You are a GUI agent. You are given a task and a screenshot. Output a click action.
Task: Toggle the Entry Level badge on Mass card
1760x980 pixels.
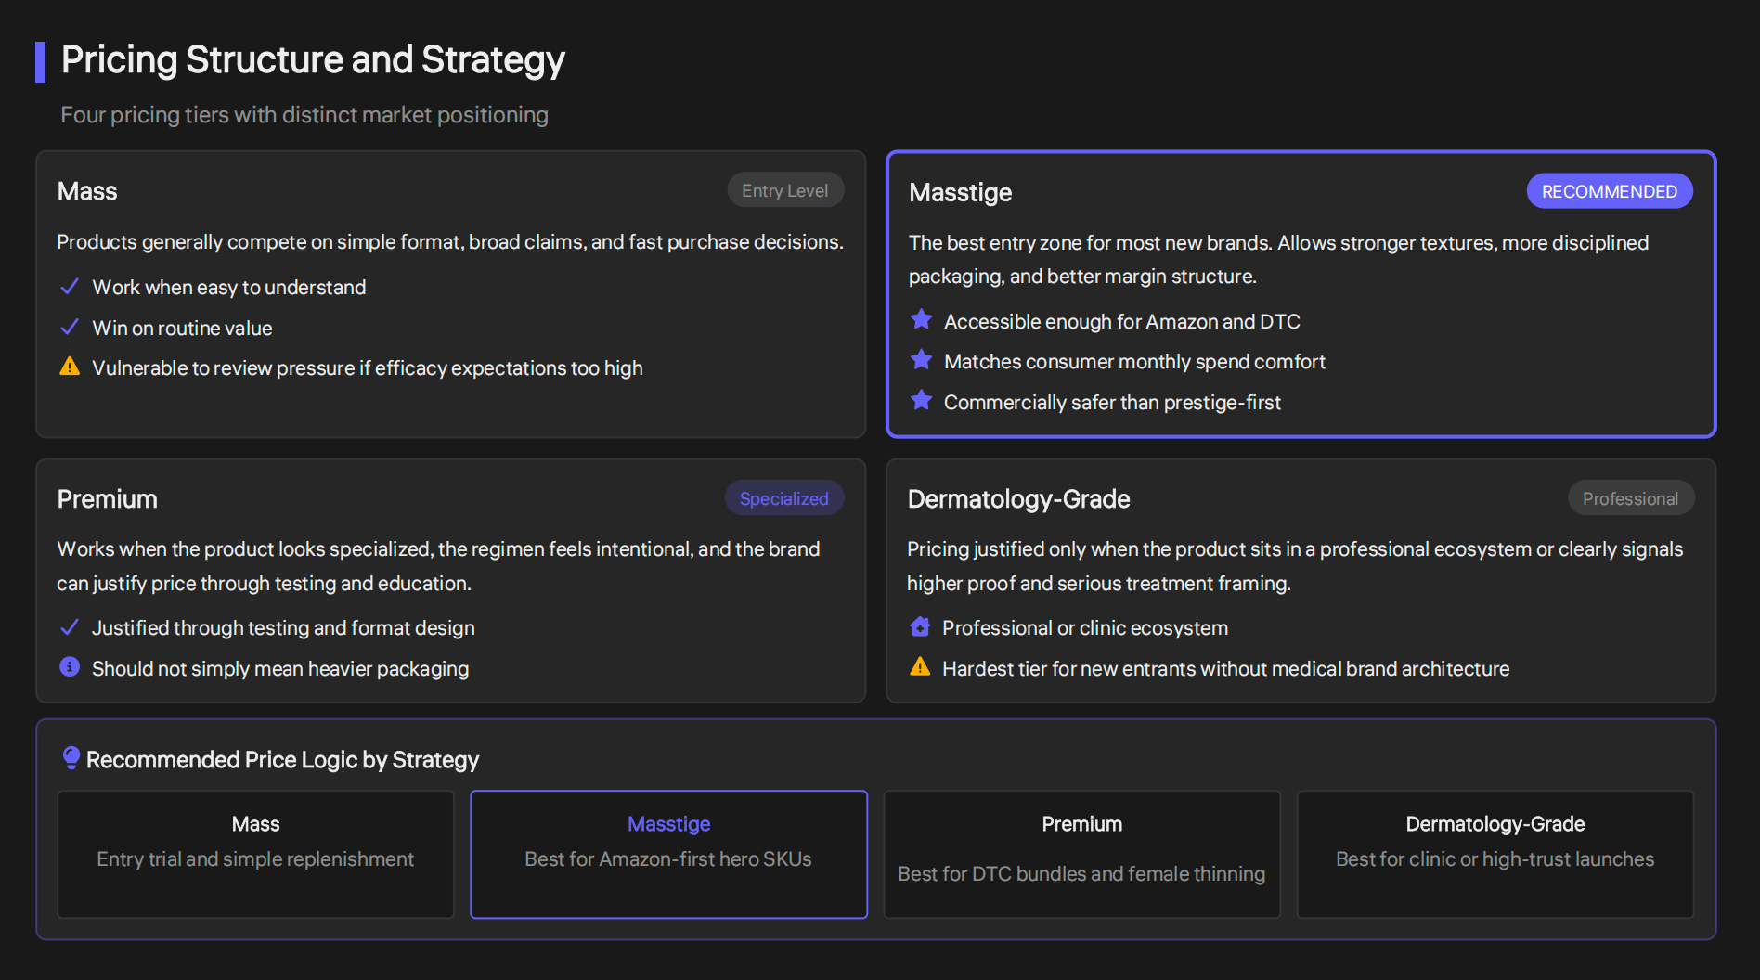point(785,189)
